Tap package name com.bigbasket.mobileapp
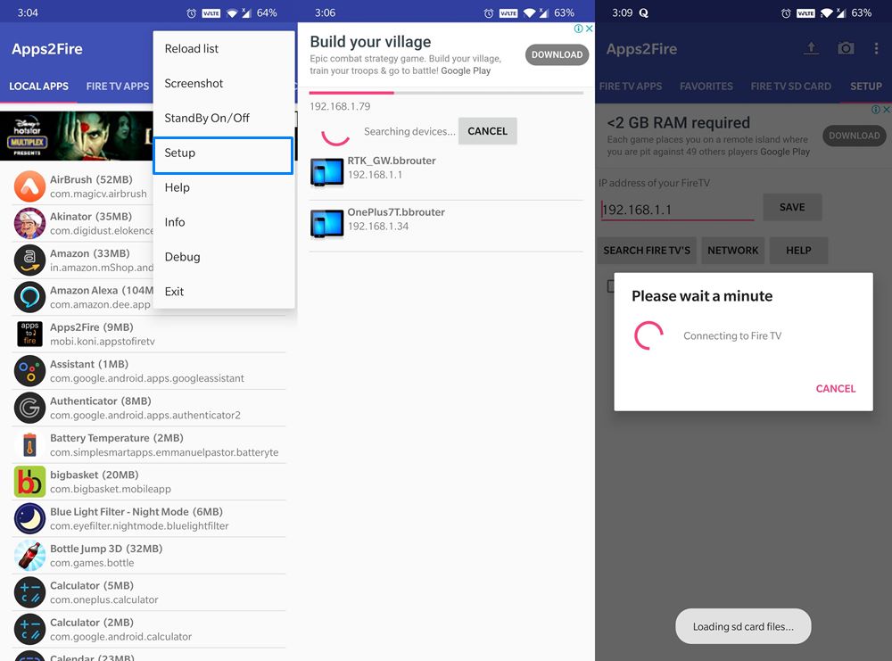892x661 pixels. 111,489
